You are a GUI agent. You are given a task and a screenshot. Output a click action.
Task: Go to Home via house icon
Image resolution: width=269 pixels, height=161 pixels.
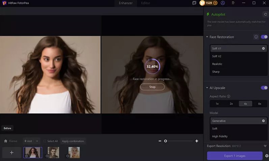(x=6, y=141)
